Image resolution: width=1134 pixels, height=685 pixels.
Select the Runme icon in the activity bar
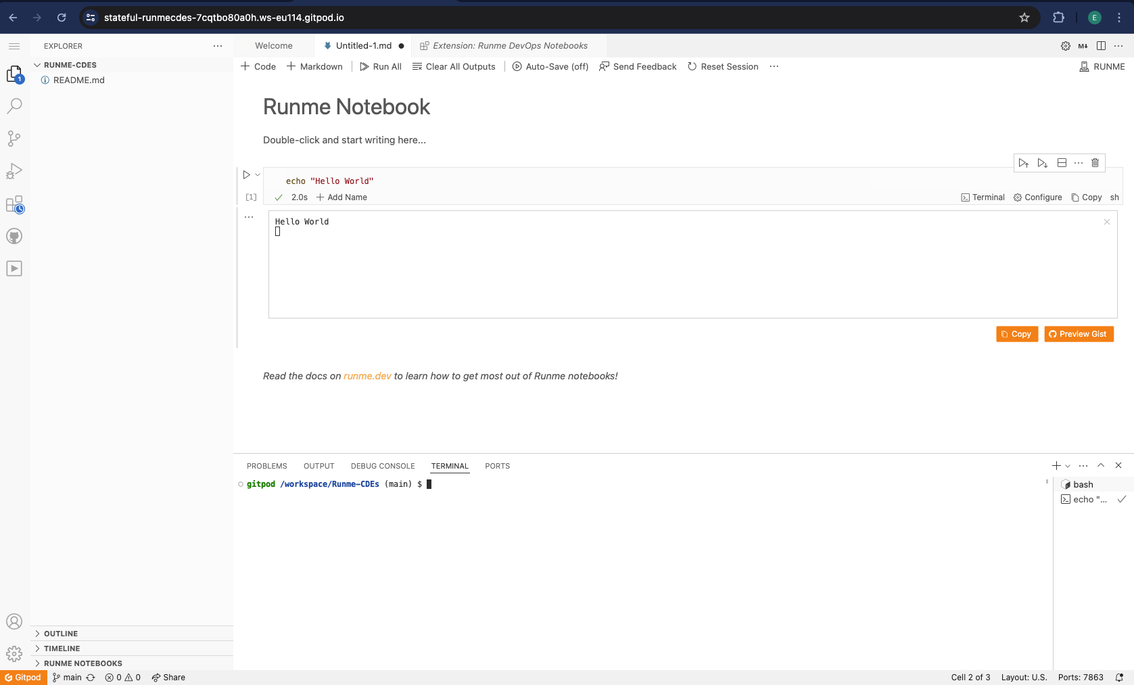[x=14, y=268]
